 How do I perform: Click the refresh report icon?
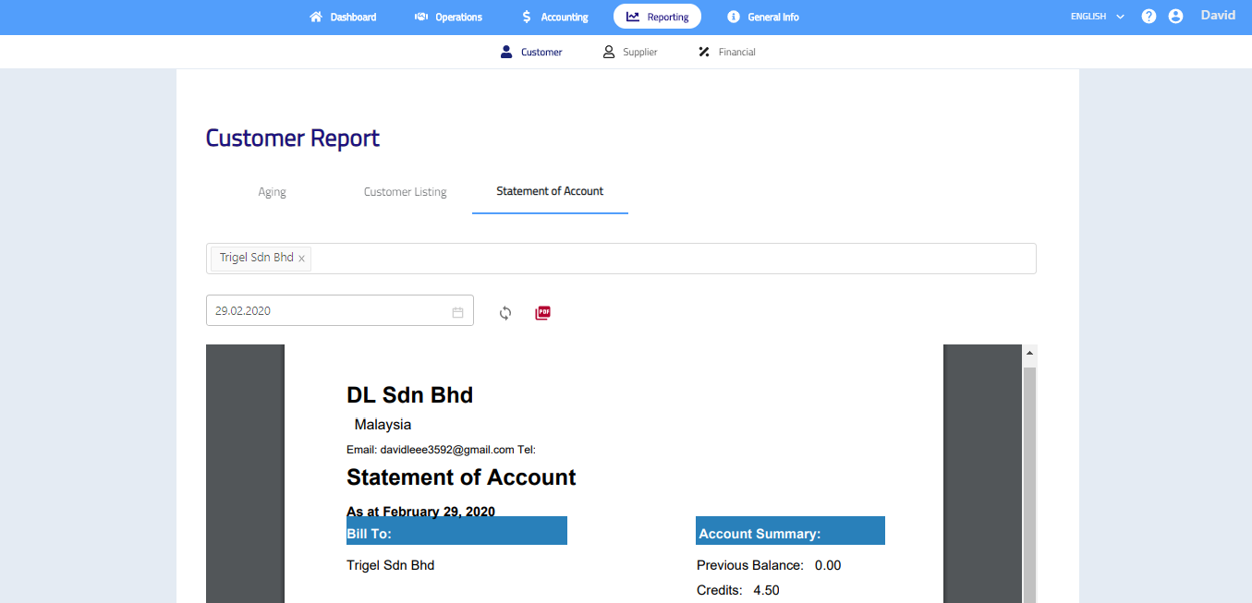[505, 313]
